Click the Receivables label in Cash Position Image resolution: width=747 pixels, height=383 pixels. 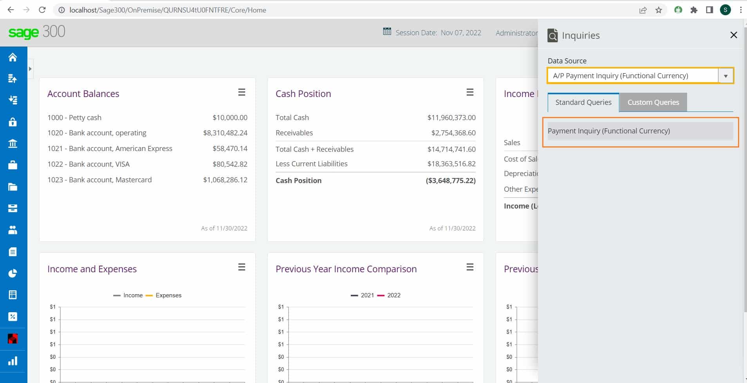pyautogui.click(x=294, y=133)
